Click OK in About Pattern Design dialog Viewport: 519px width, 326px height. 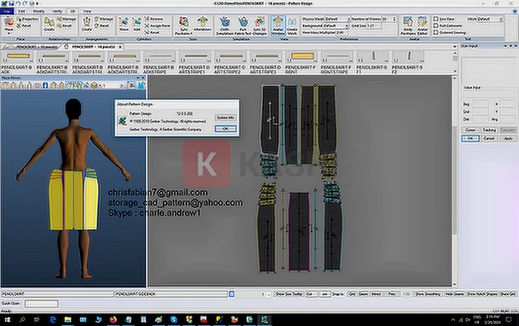[224, 128]
